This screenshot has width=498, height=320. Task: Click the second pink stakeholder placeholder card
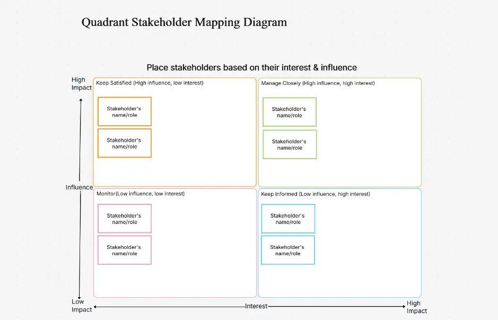124,249
